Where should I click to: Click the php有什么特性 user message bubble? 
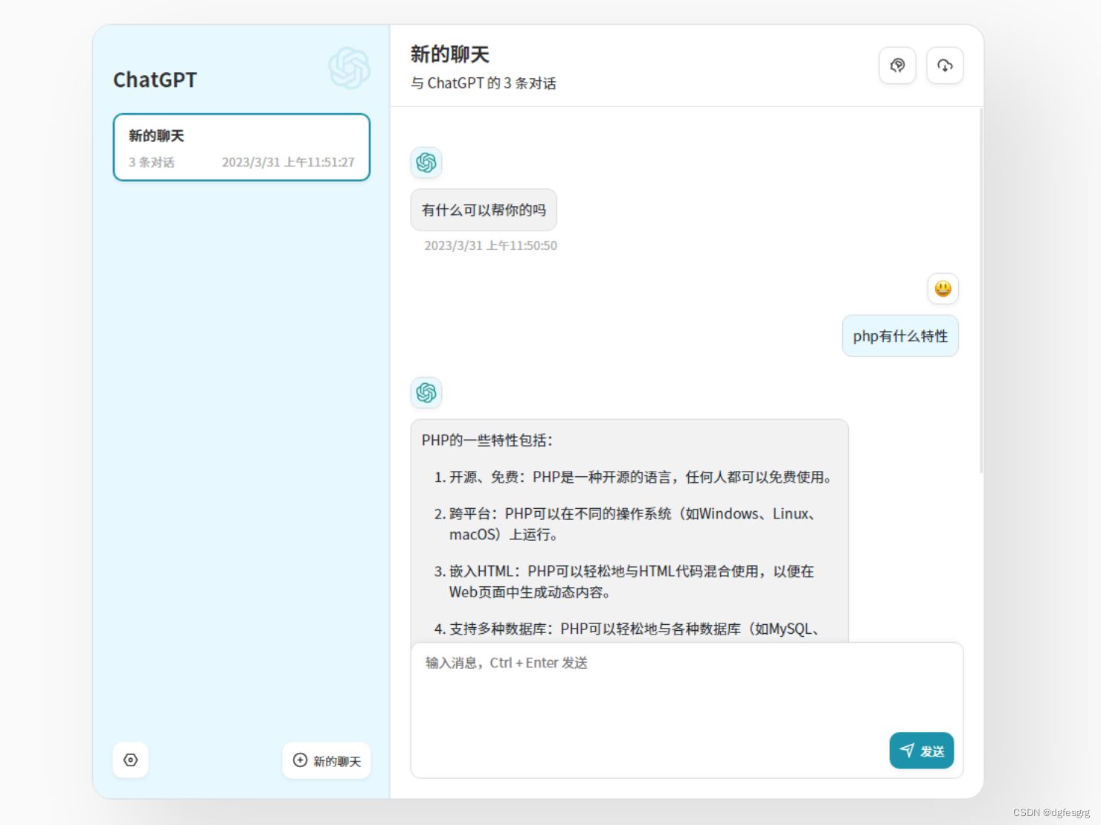pyautogui.click(x=900, y=336)
